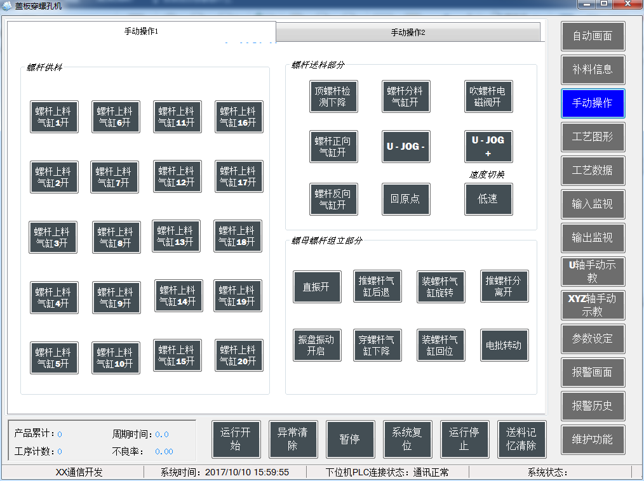This screenshot has width=644, height=481.
Task: Open the 维护功能 maintenance screen
Action: point(593,439)
